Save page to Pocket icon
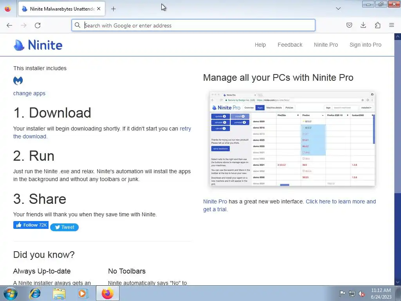 coord(349,25)
